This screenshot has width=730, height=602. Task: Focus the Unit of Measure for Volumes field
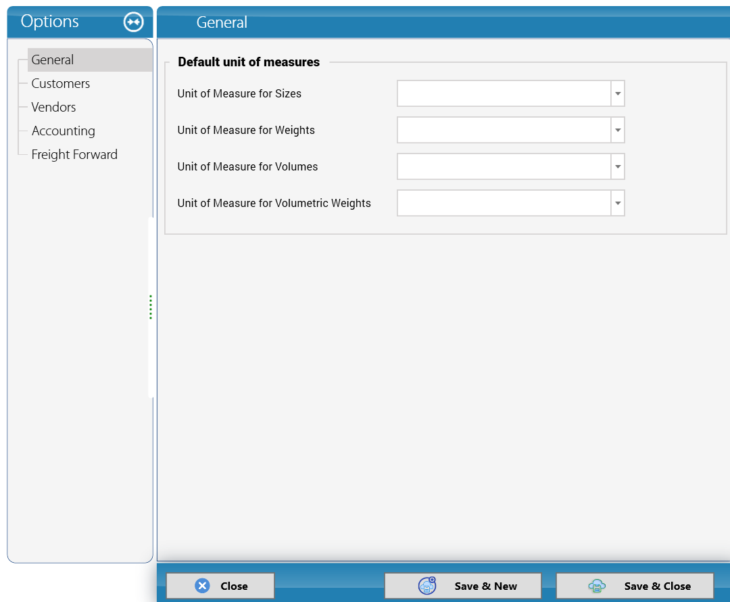[x=504, y=167]
